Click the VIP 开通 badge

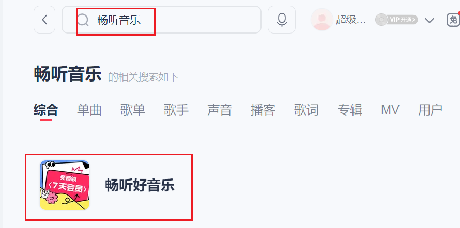396,20
